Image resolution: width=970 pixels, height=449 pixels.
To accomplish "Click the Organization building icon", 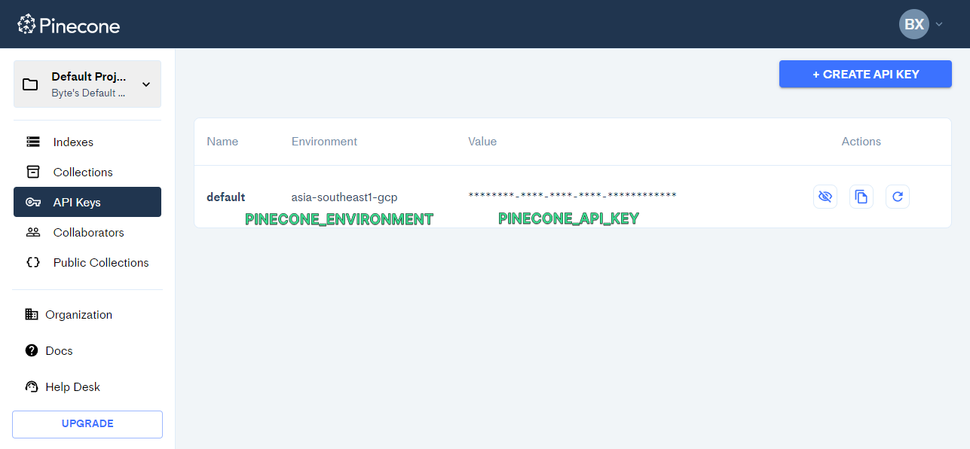I will point(32,314).
